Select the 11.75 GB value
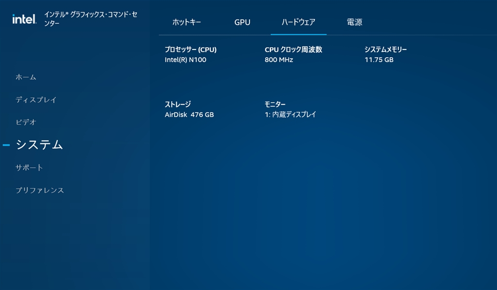 (379, 60)
